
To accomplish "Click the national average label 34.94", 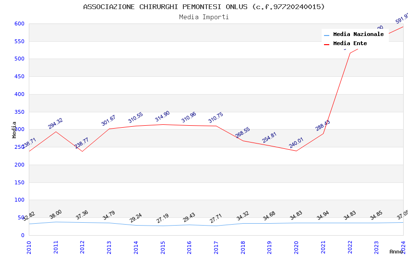I will (323, 216).
